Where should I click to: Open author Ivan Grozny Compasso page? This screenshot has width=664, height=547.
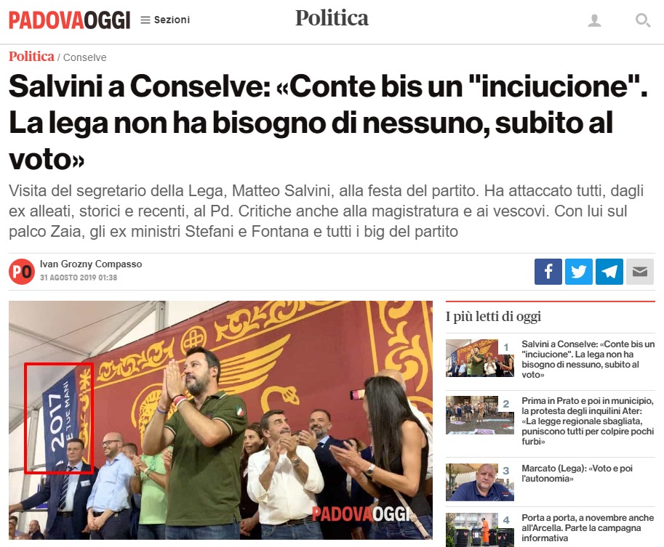pyautogui.click(x=91, y=264)
